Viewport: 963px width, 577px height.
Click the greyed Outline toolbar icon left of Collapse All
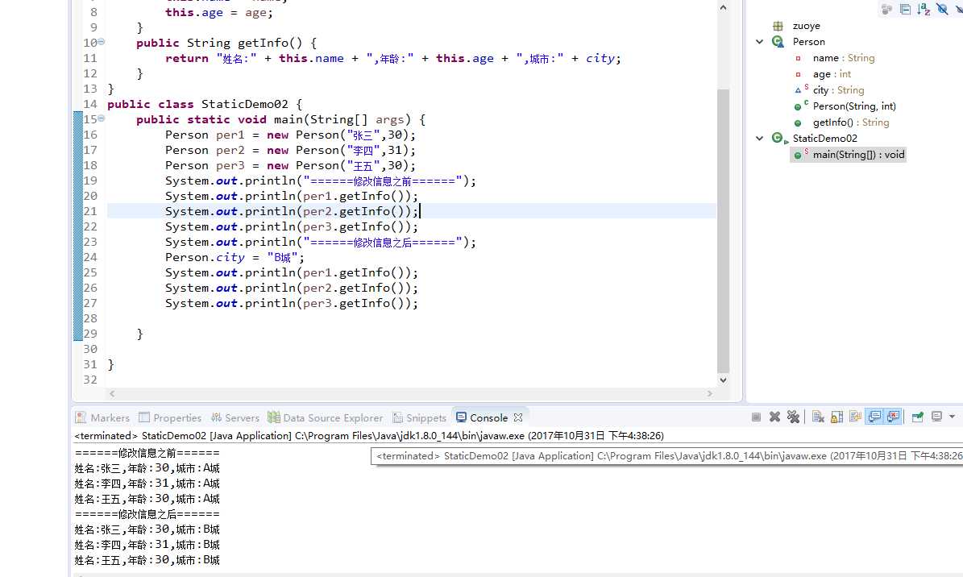tap(886, 9)
